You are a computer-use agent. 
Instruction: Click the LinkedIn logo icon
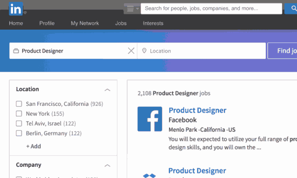click(x=16, y=9)
